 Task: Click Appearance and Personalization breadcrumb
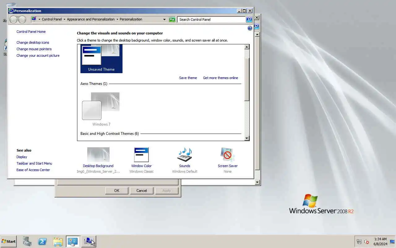[x=91, y=19]
